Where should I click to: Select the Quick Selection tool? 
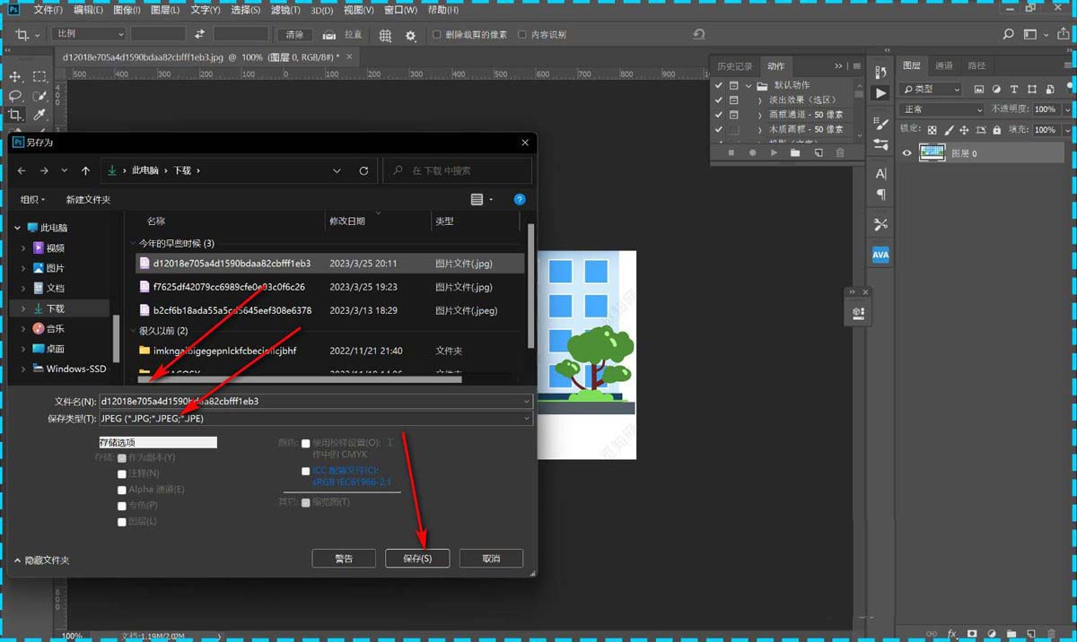tap(39, 96)
